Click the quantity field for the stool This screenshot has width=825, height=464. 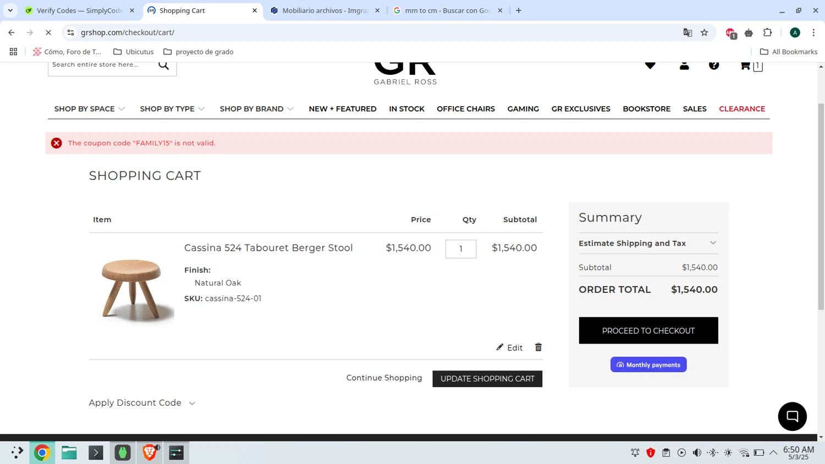click(460, 248)
